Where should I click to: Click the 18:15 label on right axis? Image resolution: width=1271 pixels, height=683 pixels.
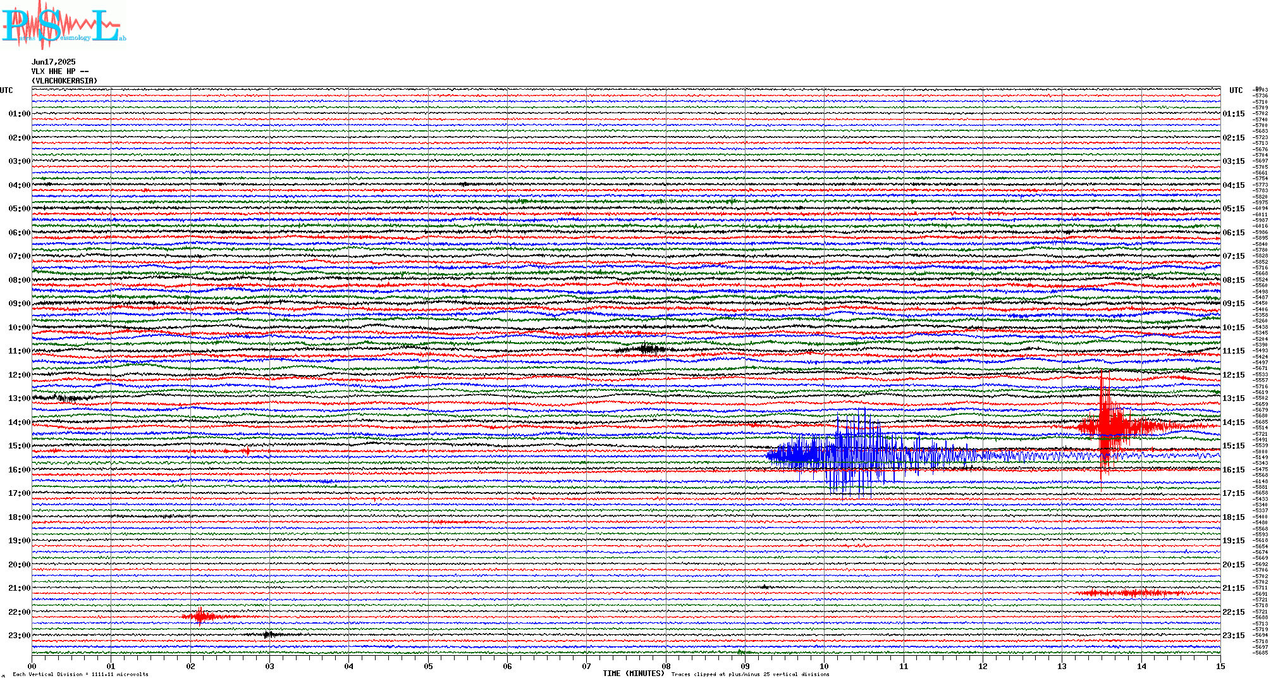1234,517
